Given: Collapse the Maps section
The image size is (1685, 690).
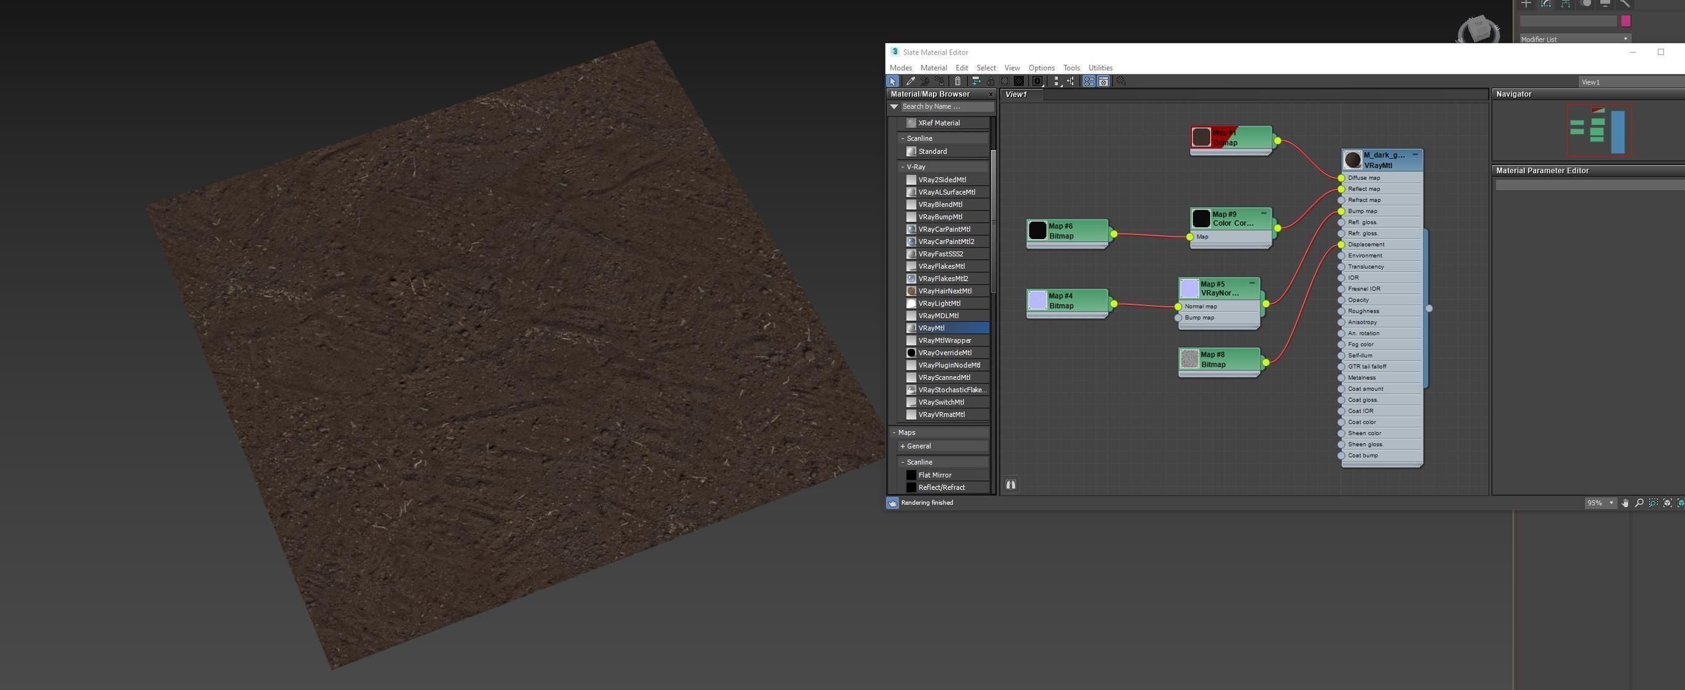Looking at the screenshot, I should [x=939, y=432].
